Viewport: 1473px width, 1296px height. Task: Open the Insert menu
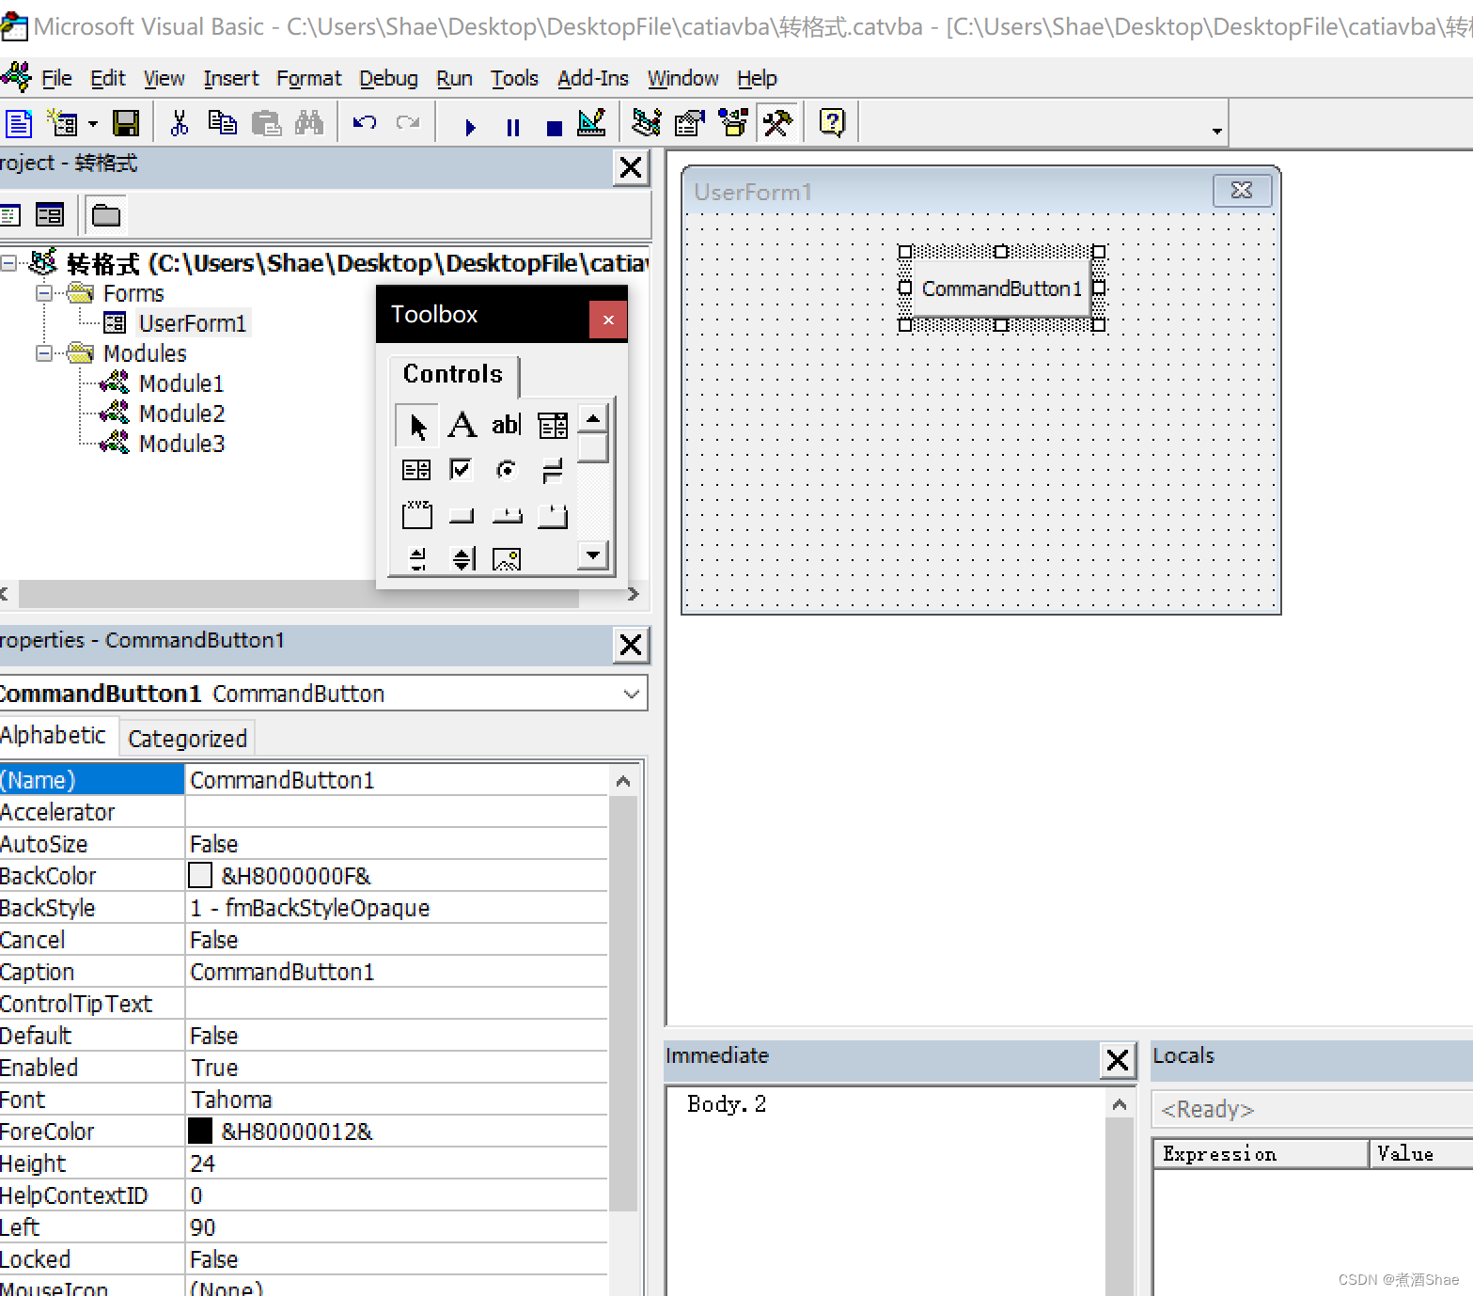coord(231,78)
